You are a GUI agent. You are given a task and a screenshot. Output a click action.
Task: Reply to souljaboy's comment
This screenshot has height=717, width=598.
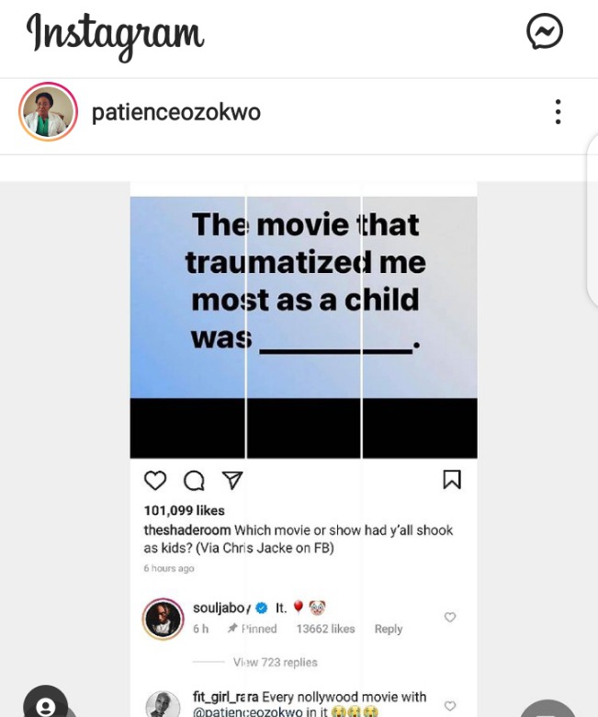point(389,629)
